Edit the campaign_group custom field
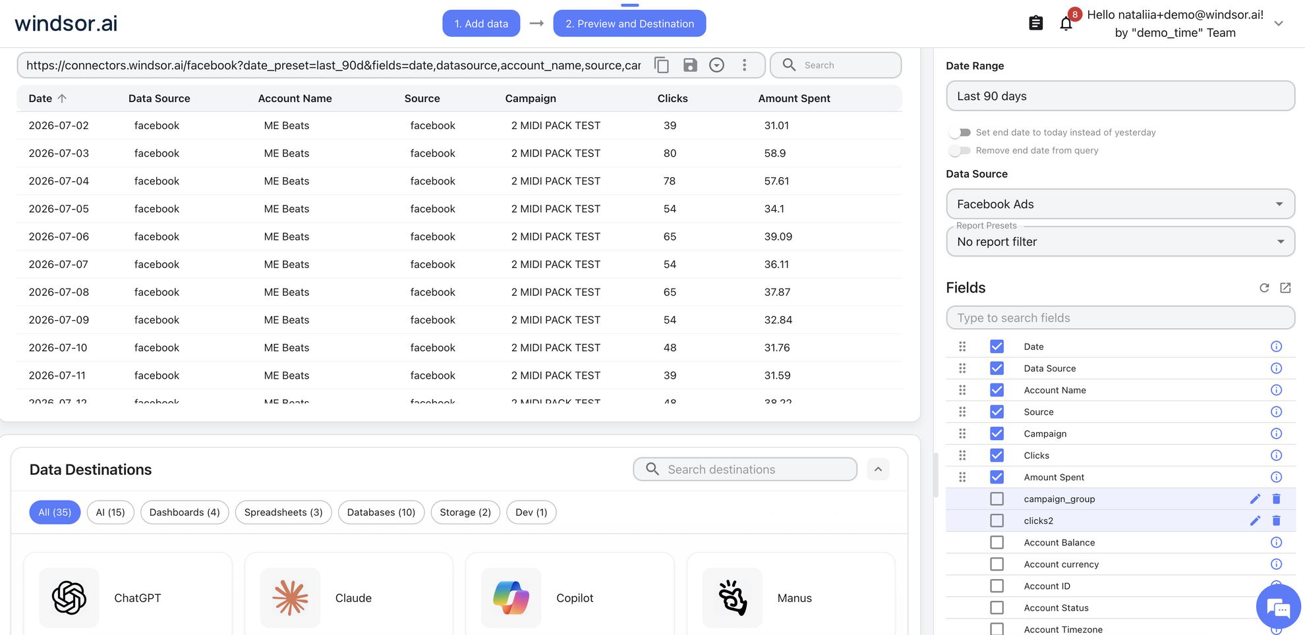 coord(1255,499)
